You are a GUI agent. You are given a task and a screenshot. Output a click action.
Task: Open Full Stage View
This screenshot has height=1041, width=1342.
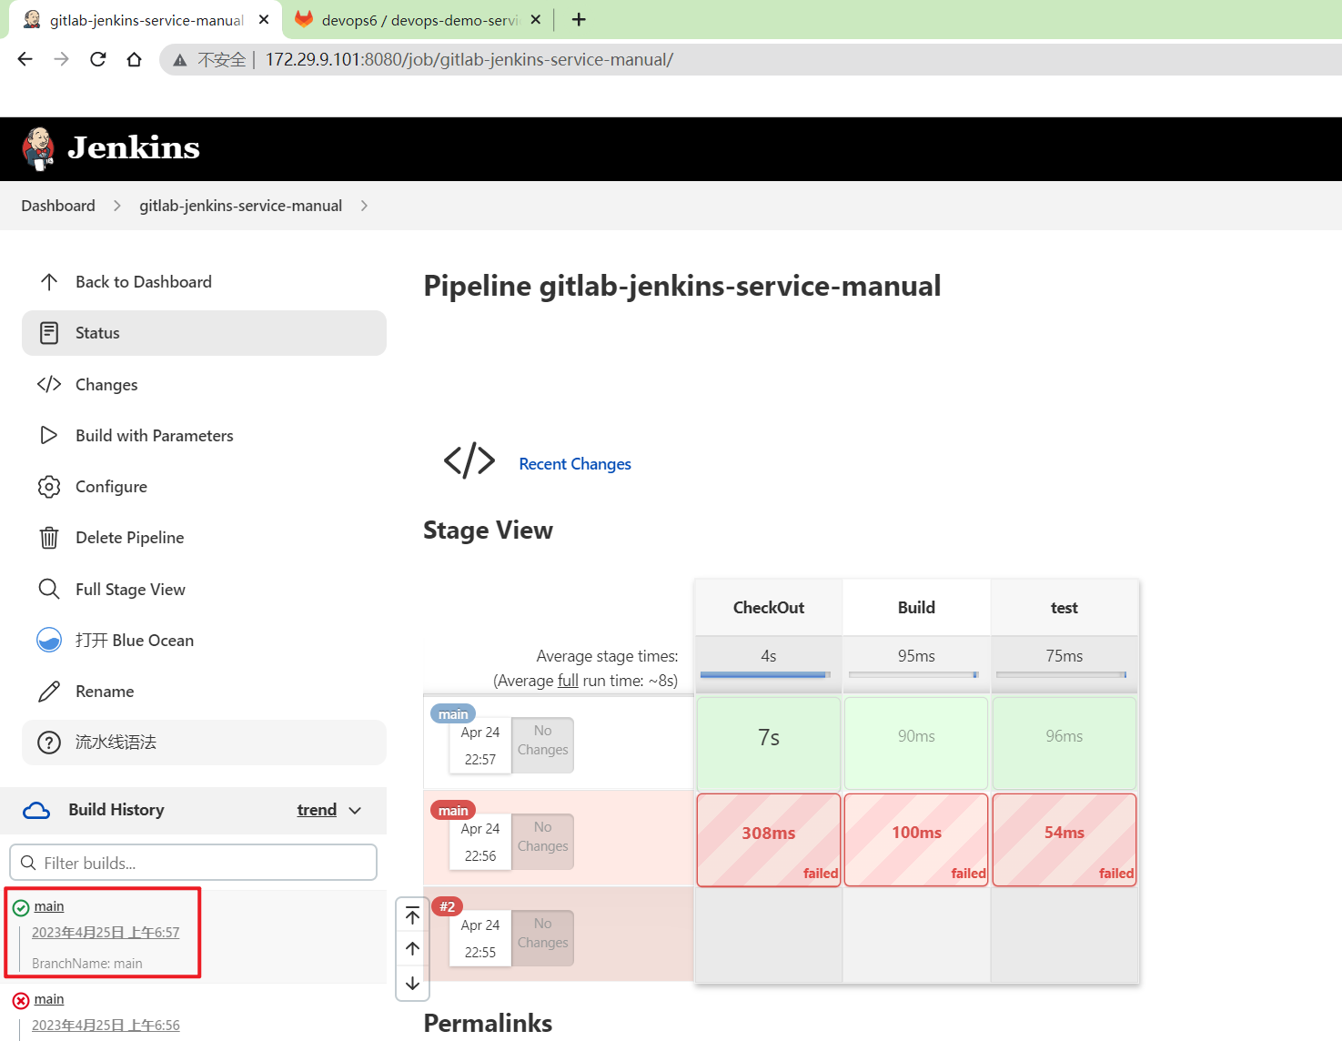click(204, 589)
